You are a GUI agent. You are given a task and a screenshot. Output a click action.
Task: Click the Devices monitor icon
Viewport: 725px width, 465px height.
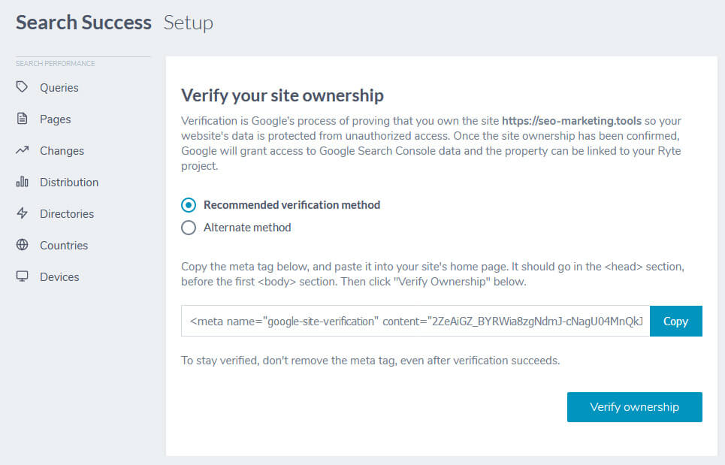pos(23,276)
